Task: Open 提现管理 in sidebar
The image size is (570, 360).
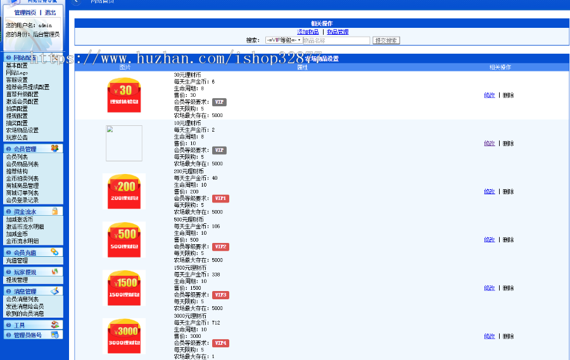Action: click(x=16, y=280)
